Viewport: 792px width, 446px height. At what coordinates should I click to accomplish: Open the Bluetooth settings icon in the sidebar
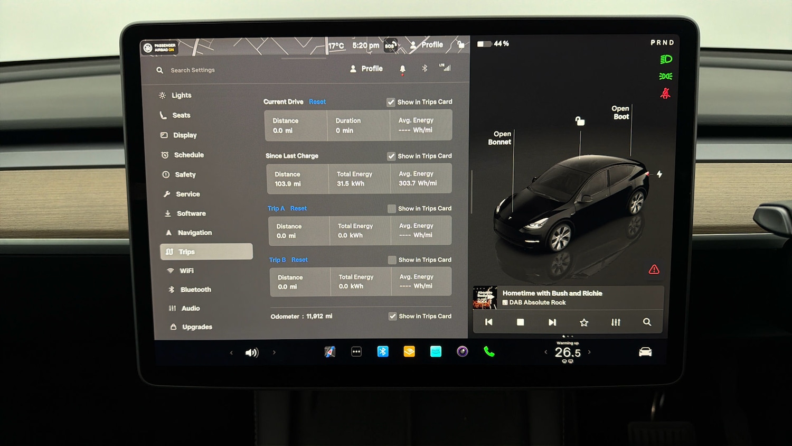(171, 290)
